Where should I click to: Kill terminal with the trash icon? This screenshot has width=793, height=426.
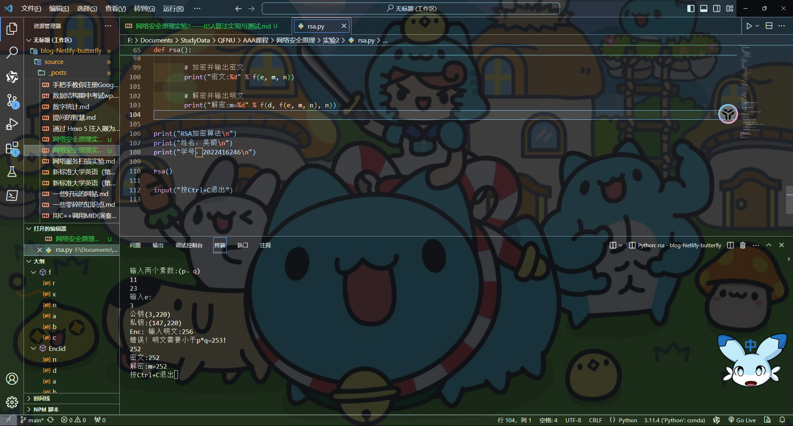(743, 245)
